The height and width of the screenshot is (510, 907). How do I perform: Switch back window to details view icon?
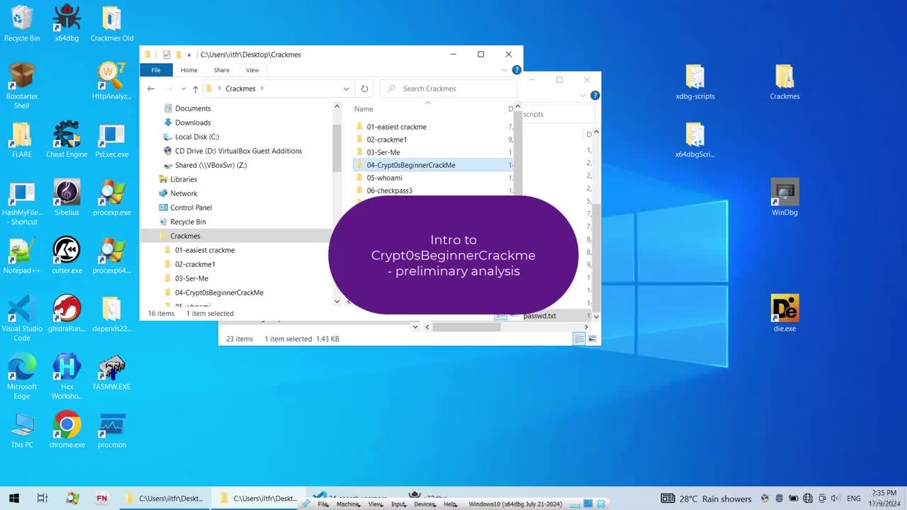point(580,339)
